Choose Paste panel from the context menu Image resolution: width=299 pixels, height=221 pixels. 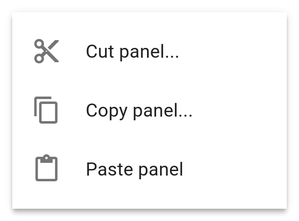tap(134, 169)
